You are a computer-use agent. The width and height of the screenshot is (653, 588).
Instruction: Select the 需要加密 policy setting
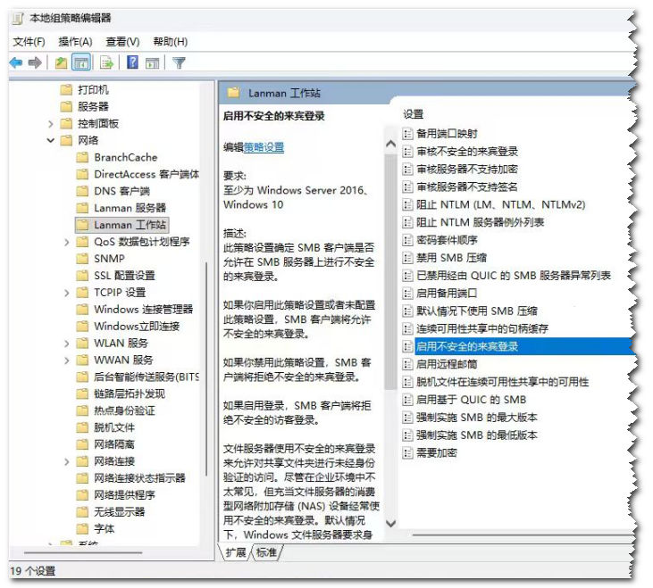[x=437, y=452]
